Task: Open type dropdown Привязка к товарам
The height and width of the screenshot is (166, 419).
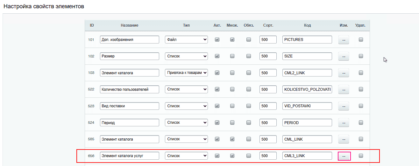Action: pos(186,73)
